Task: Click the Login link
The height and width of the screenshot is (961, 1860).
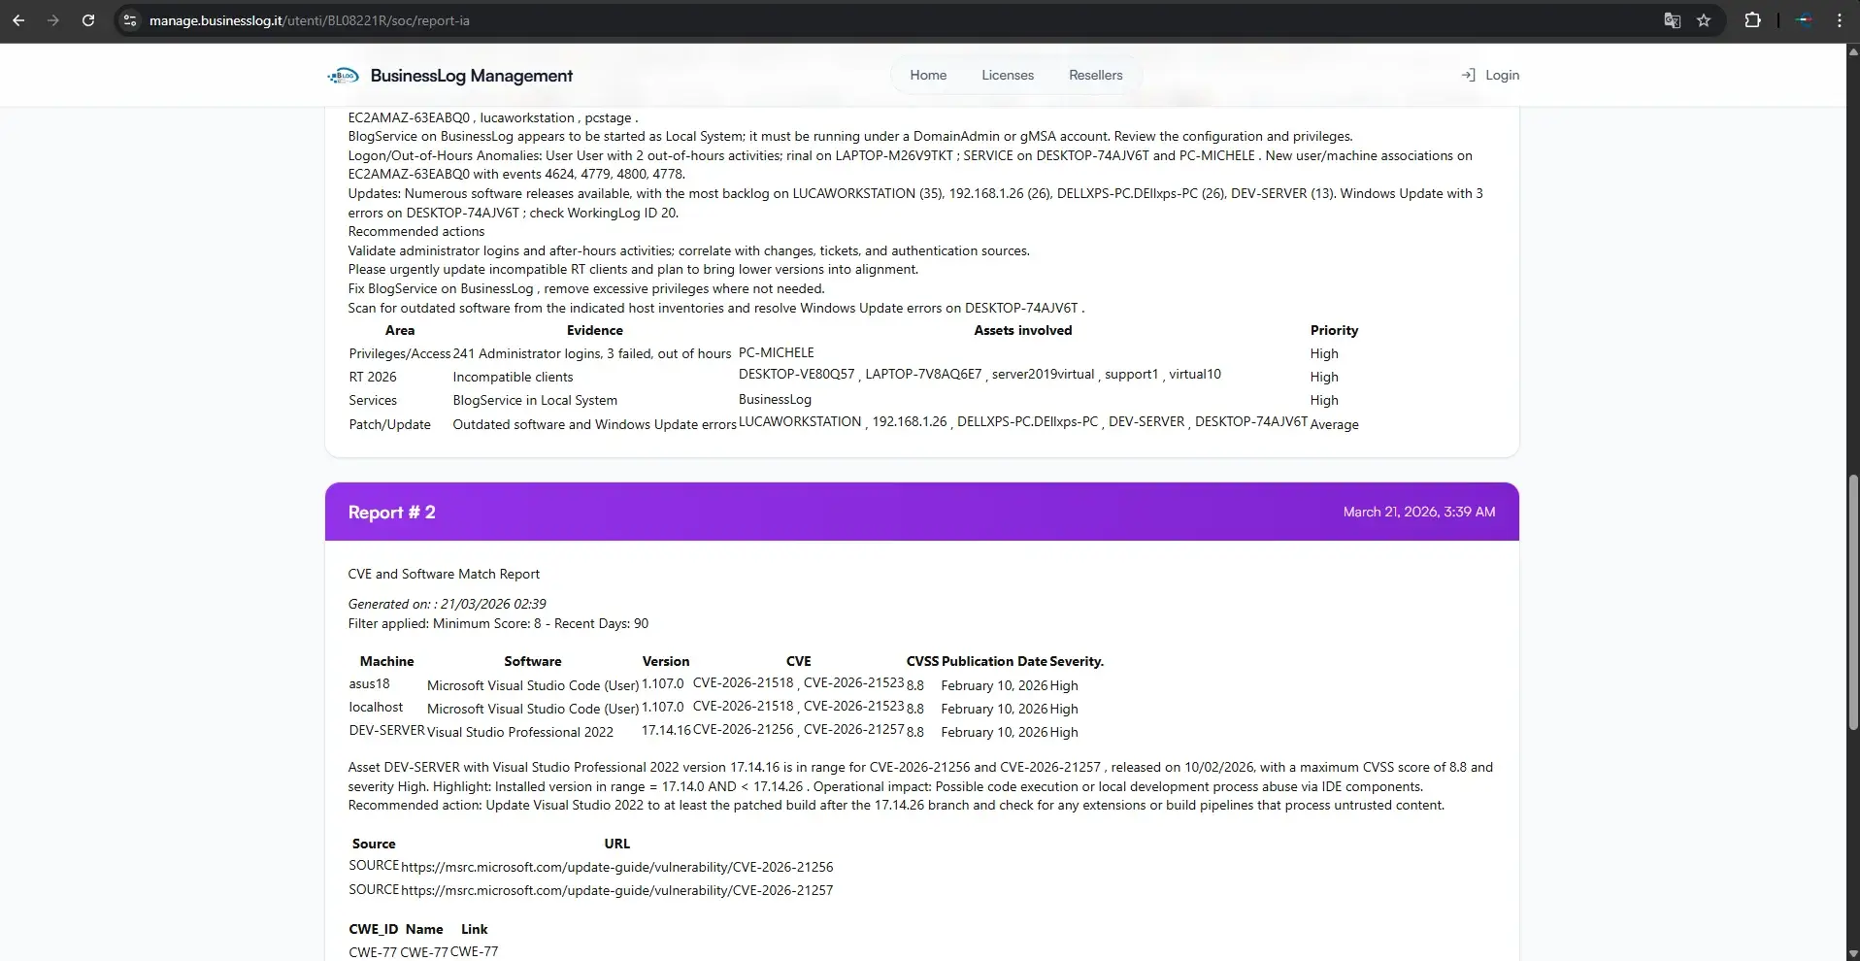Action: pos(1502,75)
